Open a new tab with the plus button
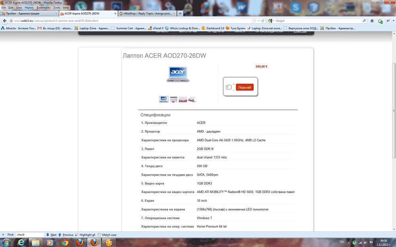This screenshot has width=396, height=247. click(x=180, y=13)
